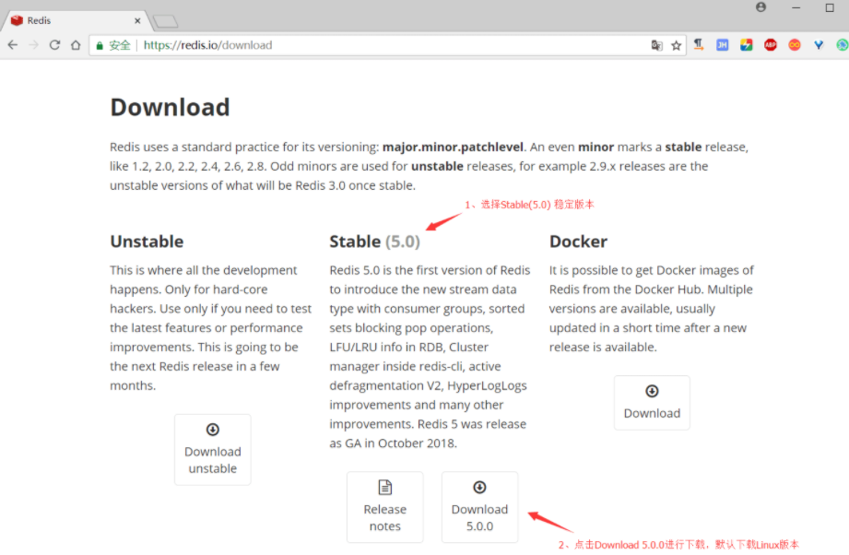Screen dimensions: 849x555
Task: Click the bold text major.minor.patchlevel
Action: click(453, 148)
